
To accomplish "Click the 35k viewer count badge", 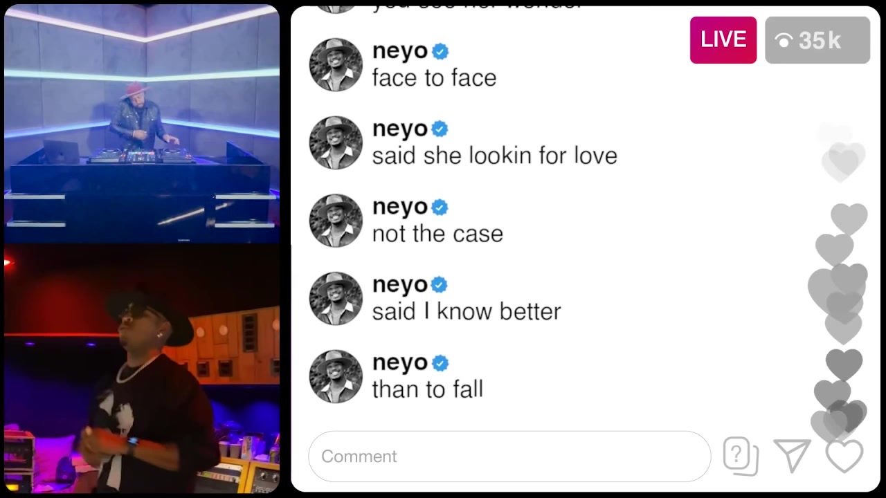I will pos(817,40).
